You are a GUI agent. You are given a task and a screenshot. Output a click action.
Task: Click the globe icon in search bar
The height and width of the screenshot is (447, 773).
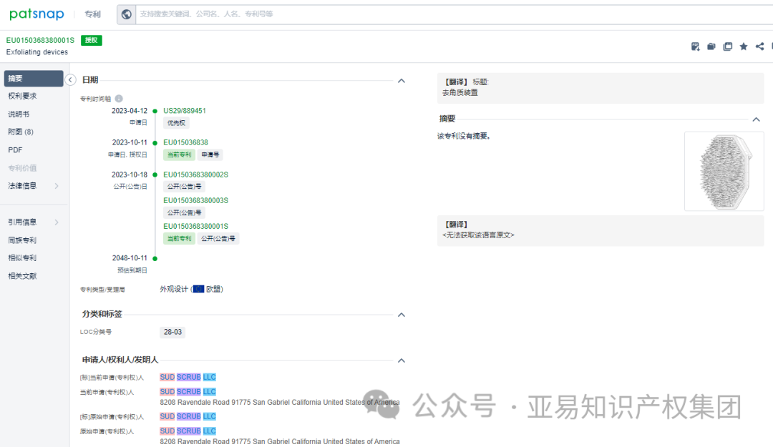point(126,14)
